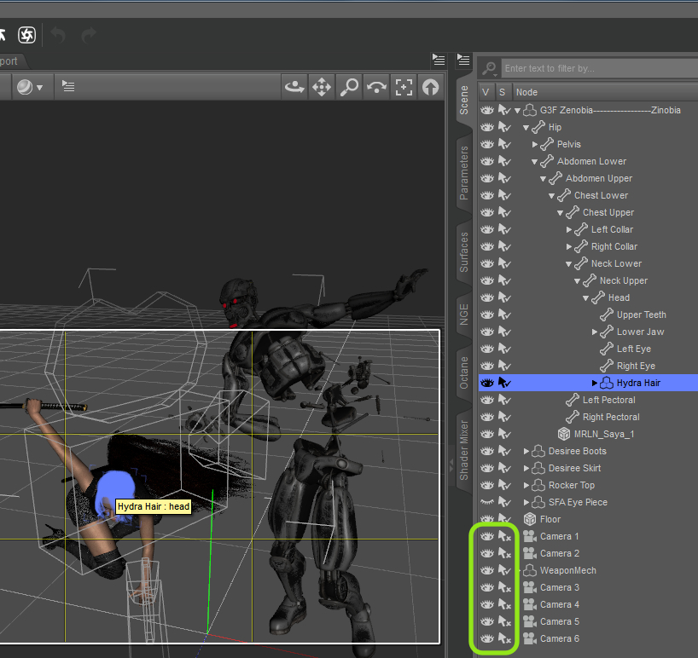Expand the Rocker Top item
This screenshot has height=658, width=698.
pyautogui.click(x=526, y=485)
